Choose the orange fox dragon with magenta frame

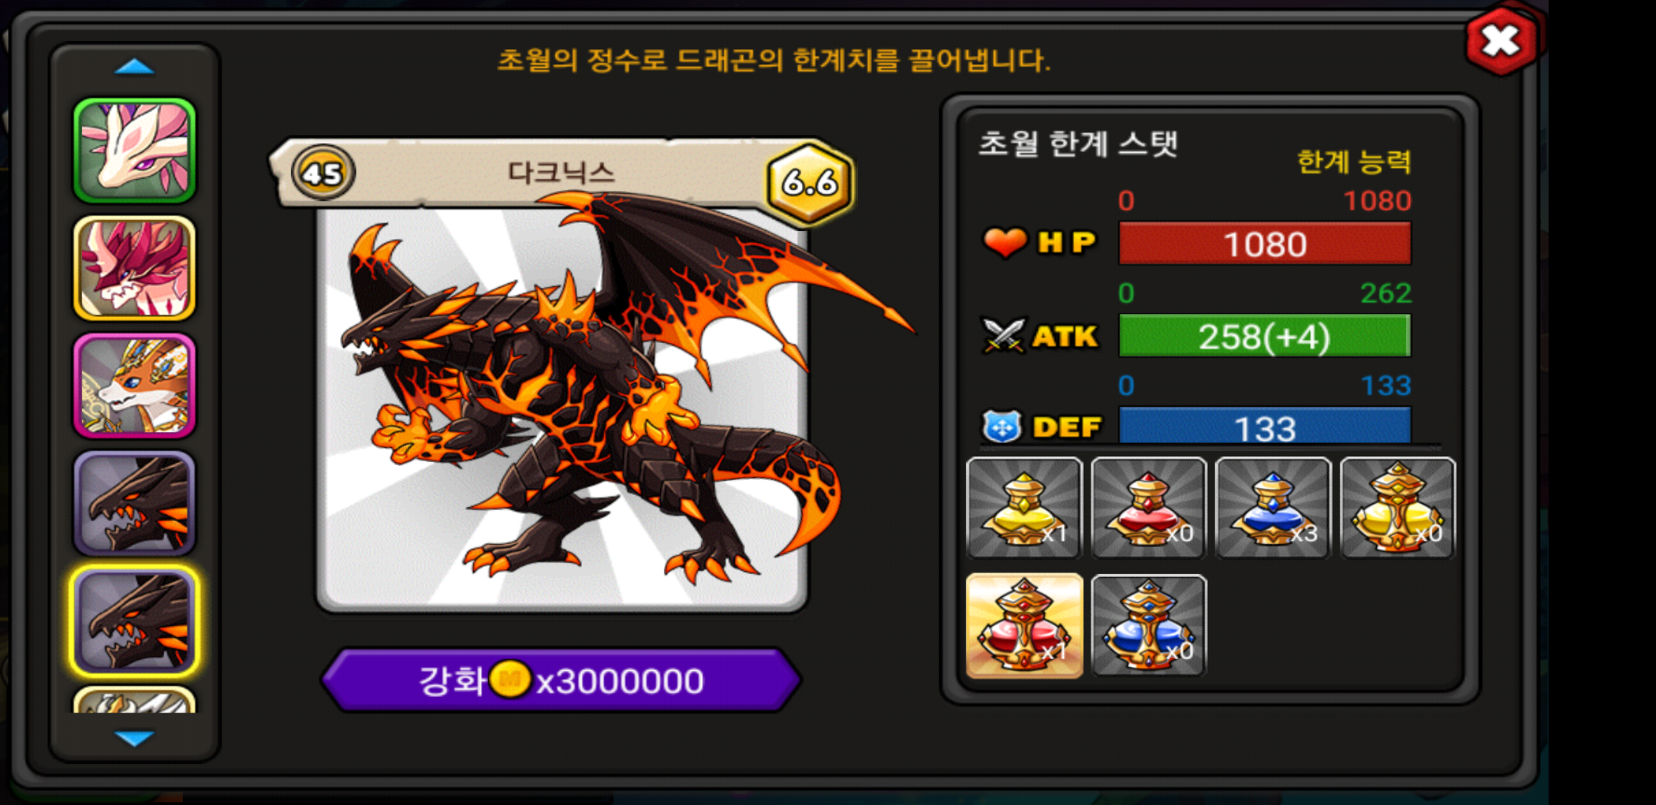(x=134, y=385)
